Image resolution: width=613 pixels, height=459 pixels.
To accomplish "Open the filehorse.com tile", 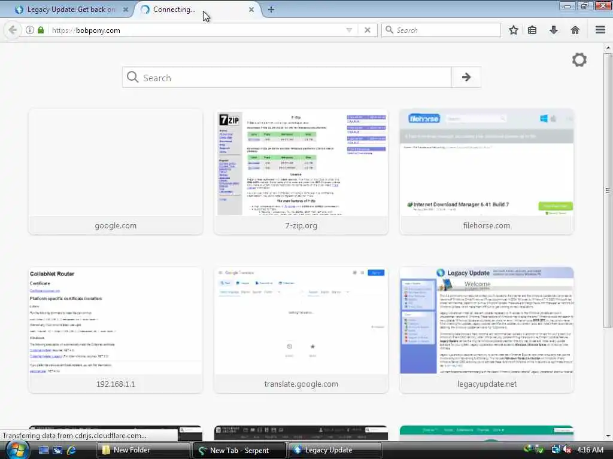I will point(487,172).
